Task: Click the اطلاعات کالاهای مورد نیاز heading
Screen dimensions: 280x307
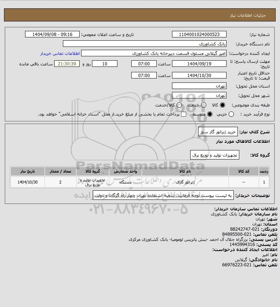Action: 243,141
